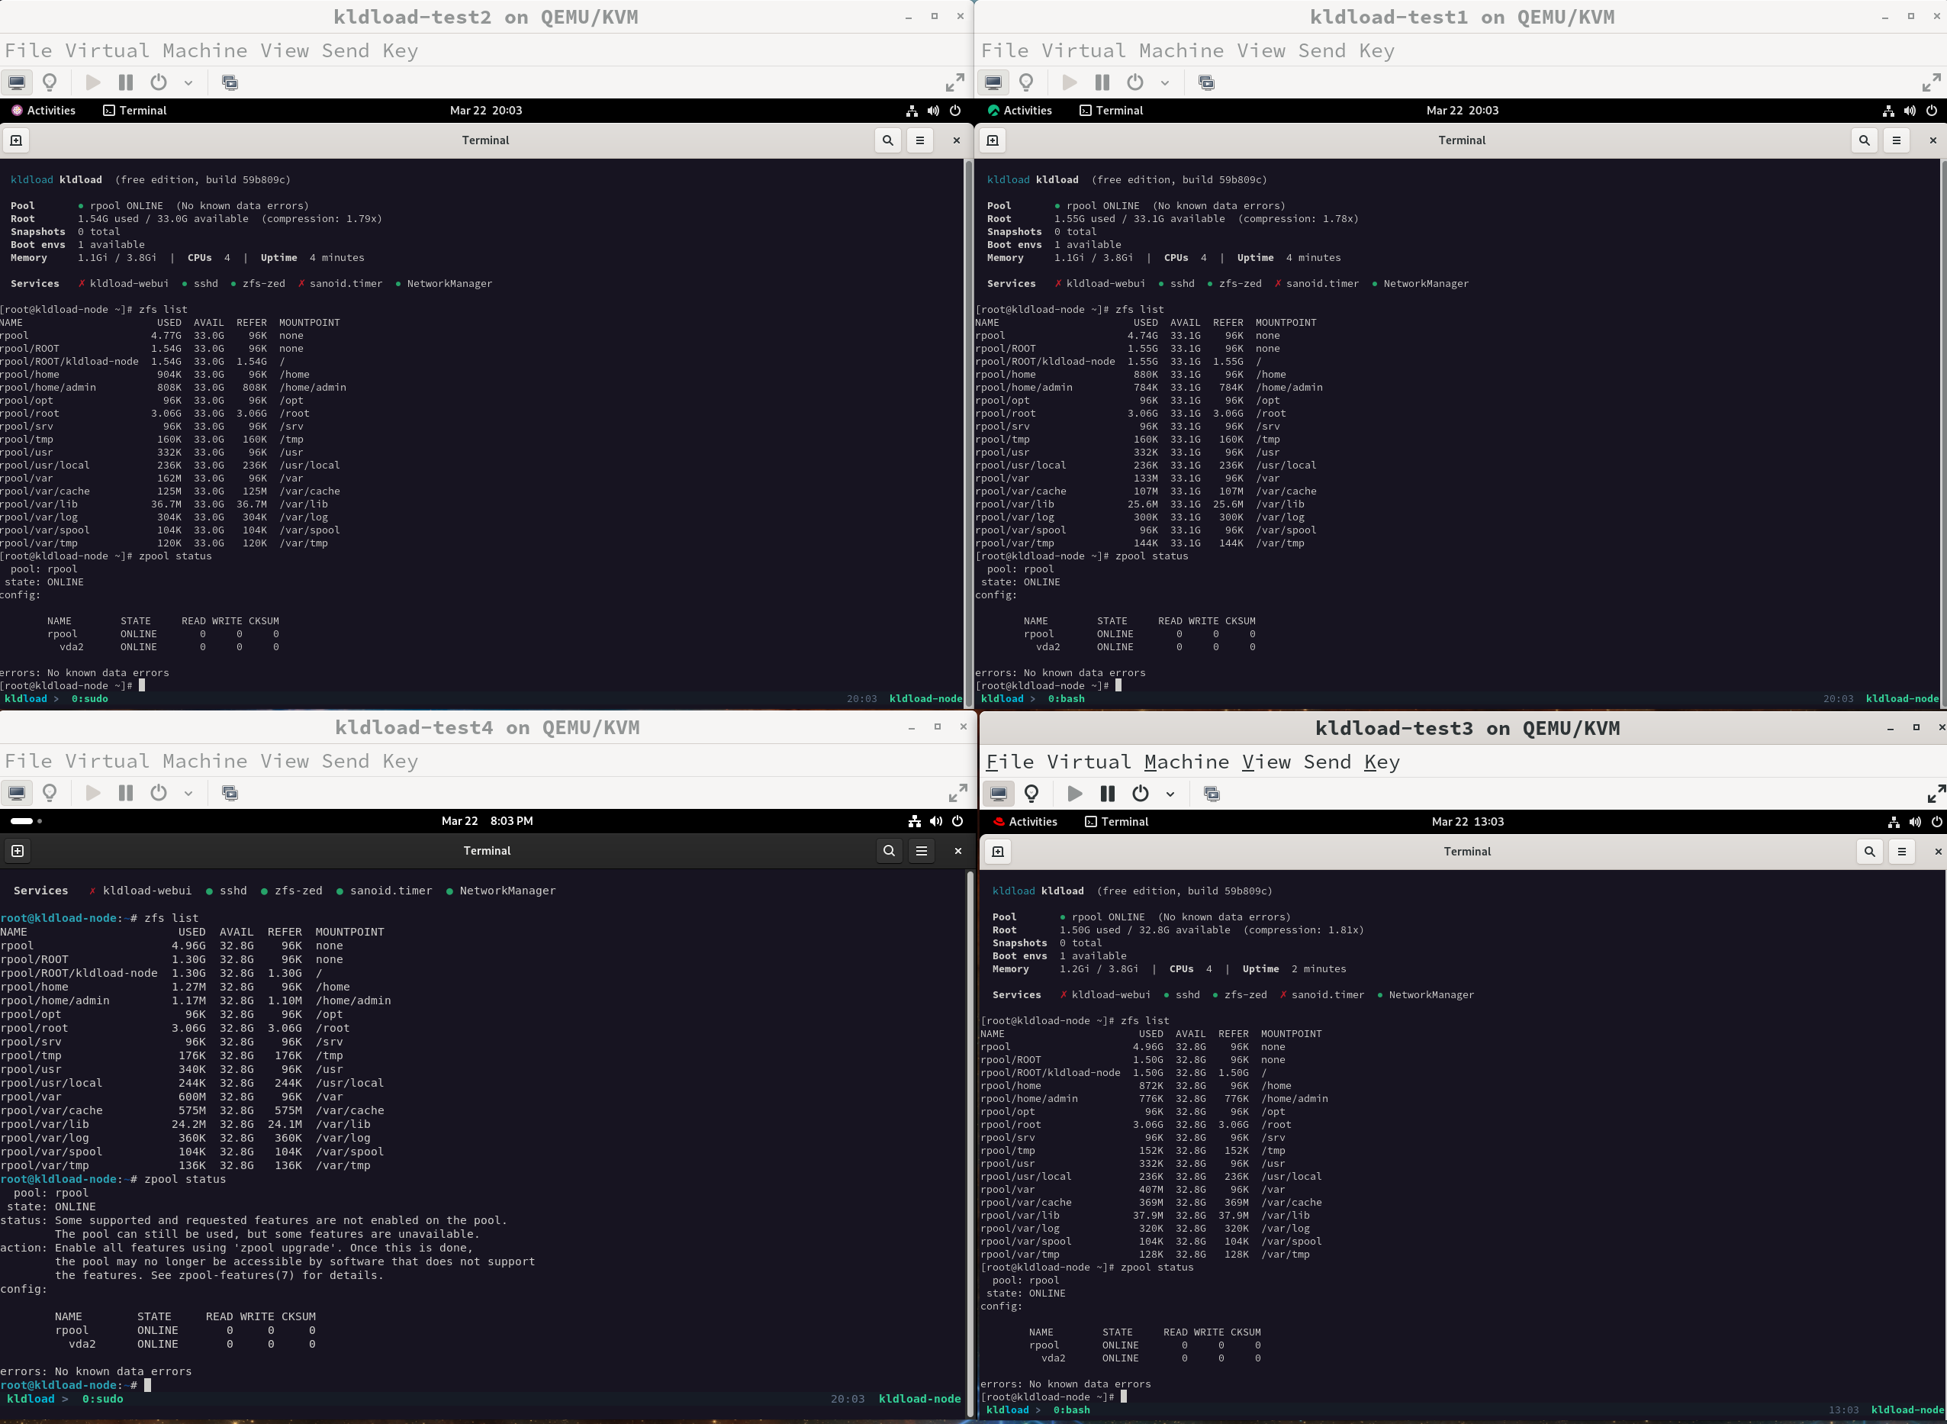
Task: Switch kldload-test2 to graphical console view
Action: pyautogui.click(x=16, y=82)
